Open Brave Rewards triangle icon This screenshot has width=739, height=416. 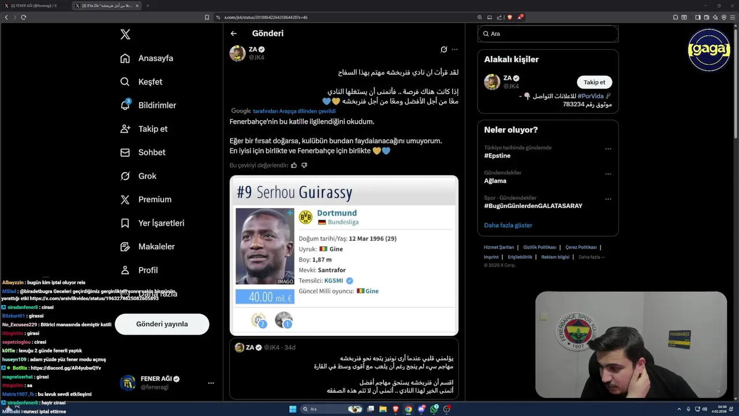coord(520,17)
